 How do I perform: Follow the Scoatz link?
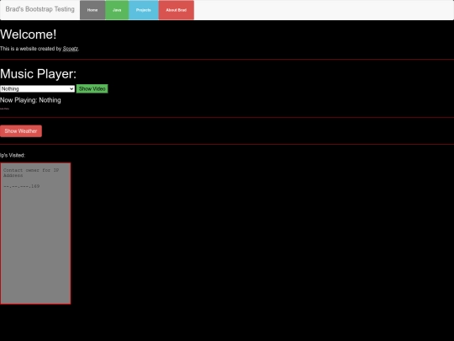tap(71, 49)
